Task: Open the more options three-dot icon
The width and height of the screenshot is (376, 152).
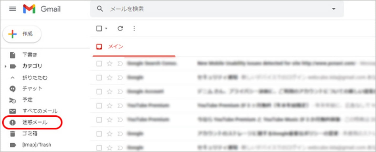Action: pyautogui.click(x=134, y=28)
